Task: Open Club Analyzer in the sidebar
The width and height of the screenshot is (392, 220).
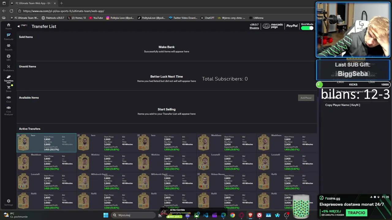Action: coord(9,111)
